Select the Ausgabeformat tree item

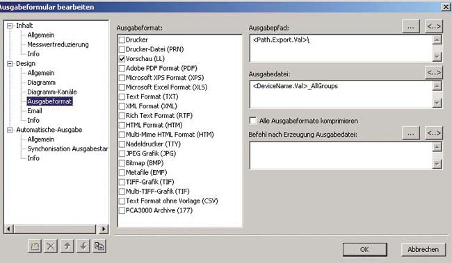(49, 101)
